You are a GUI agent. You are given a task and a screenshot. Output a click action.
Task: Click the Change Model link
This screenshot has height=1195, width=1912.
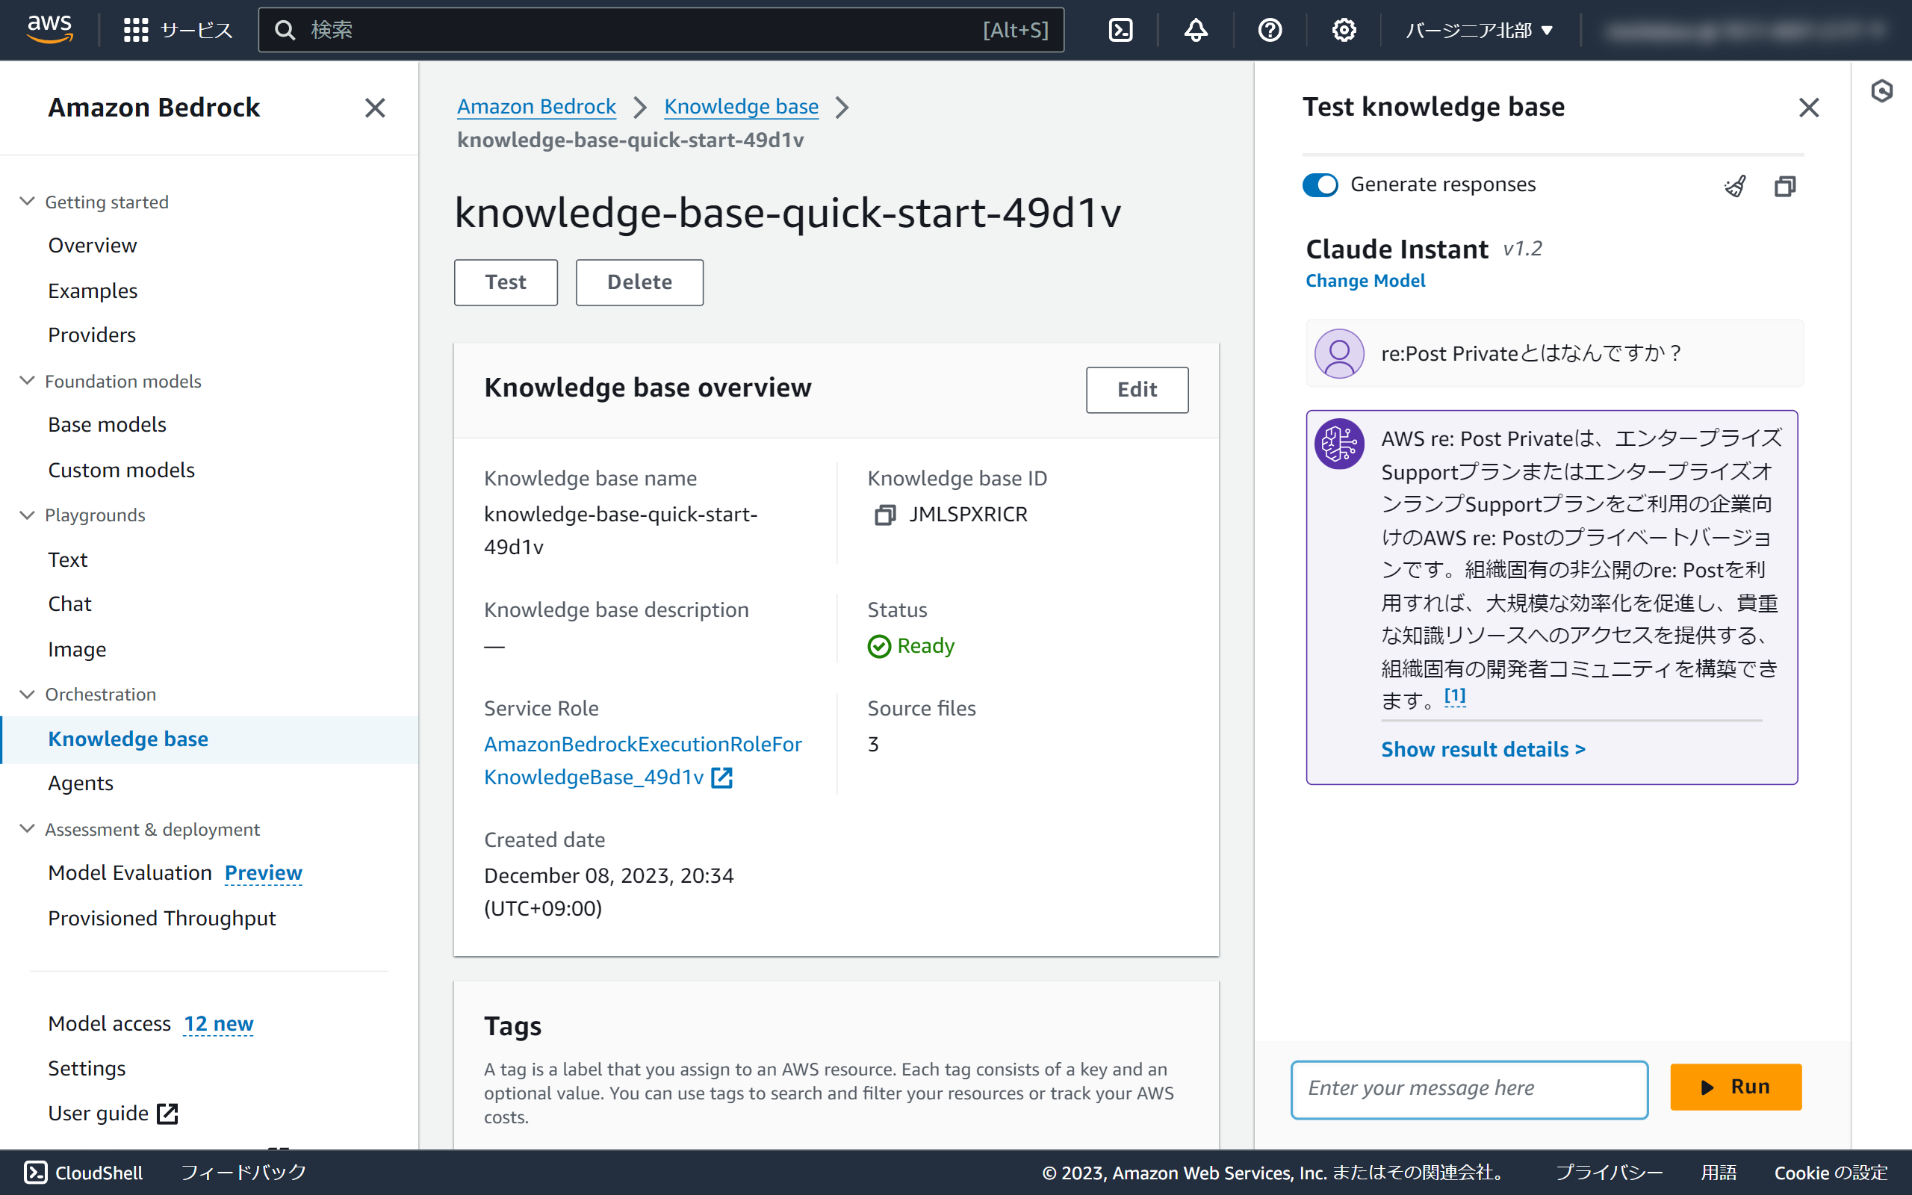[1365, 281]
